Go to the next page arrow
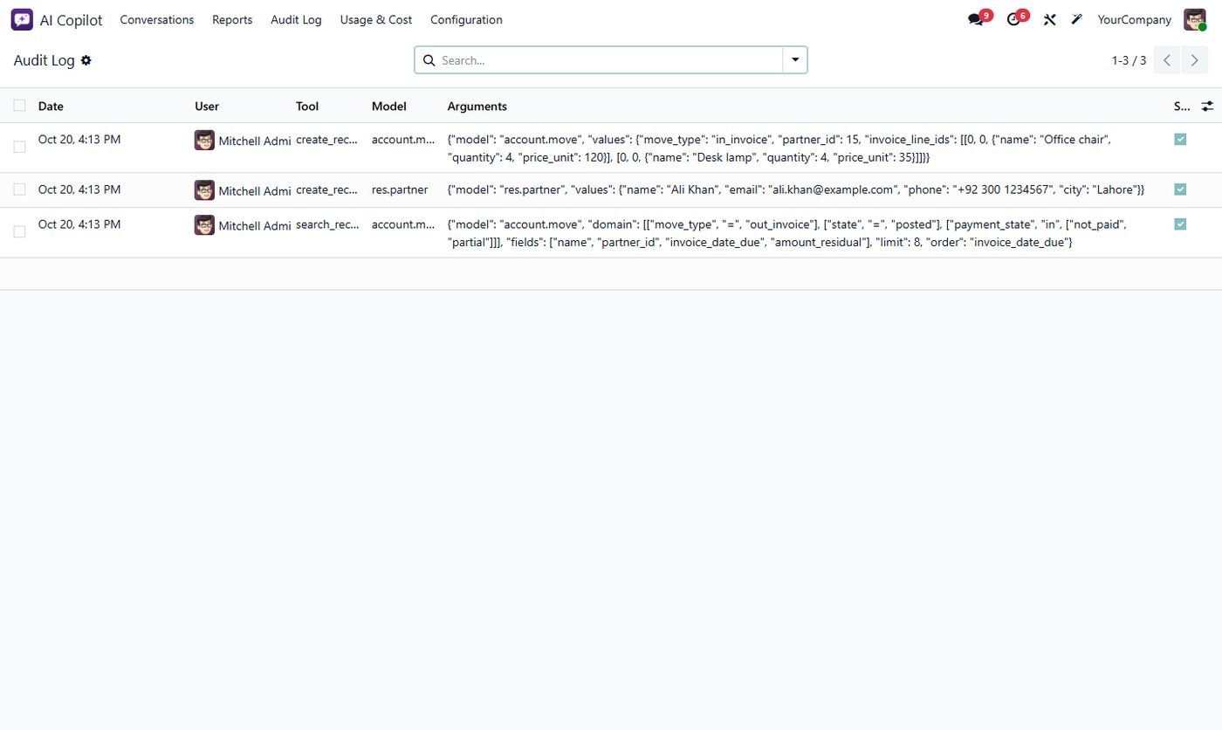 (1194, 60)
